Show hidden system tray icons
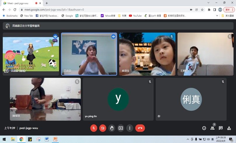Viewport: 236px width, 143px height. [187, 139]
